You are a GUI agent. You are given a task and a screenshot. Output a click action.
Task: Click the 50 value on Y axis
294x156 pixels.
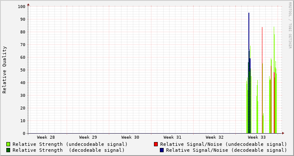coord(23,70)
